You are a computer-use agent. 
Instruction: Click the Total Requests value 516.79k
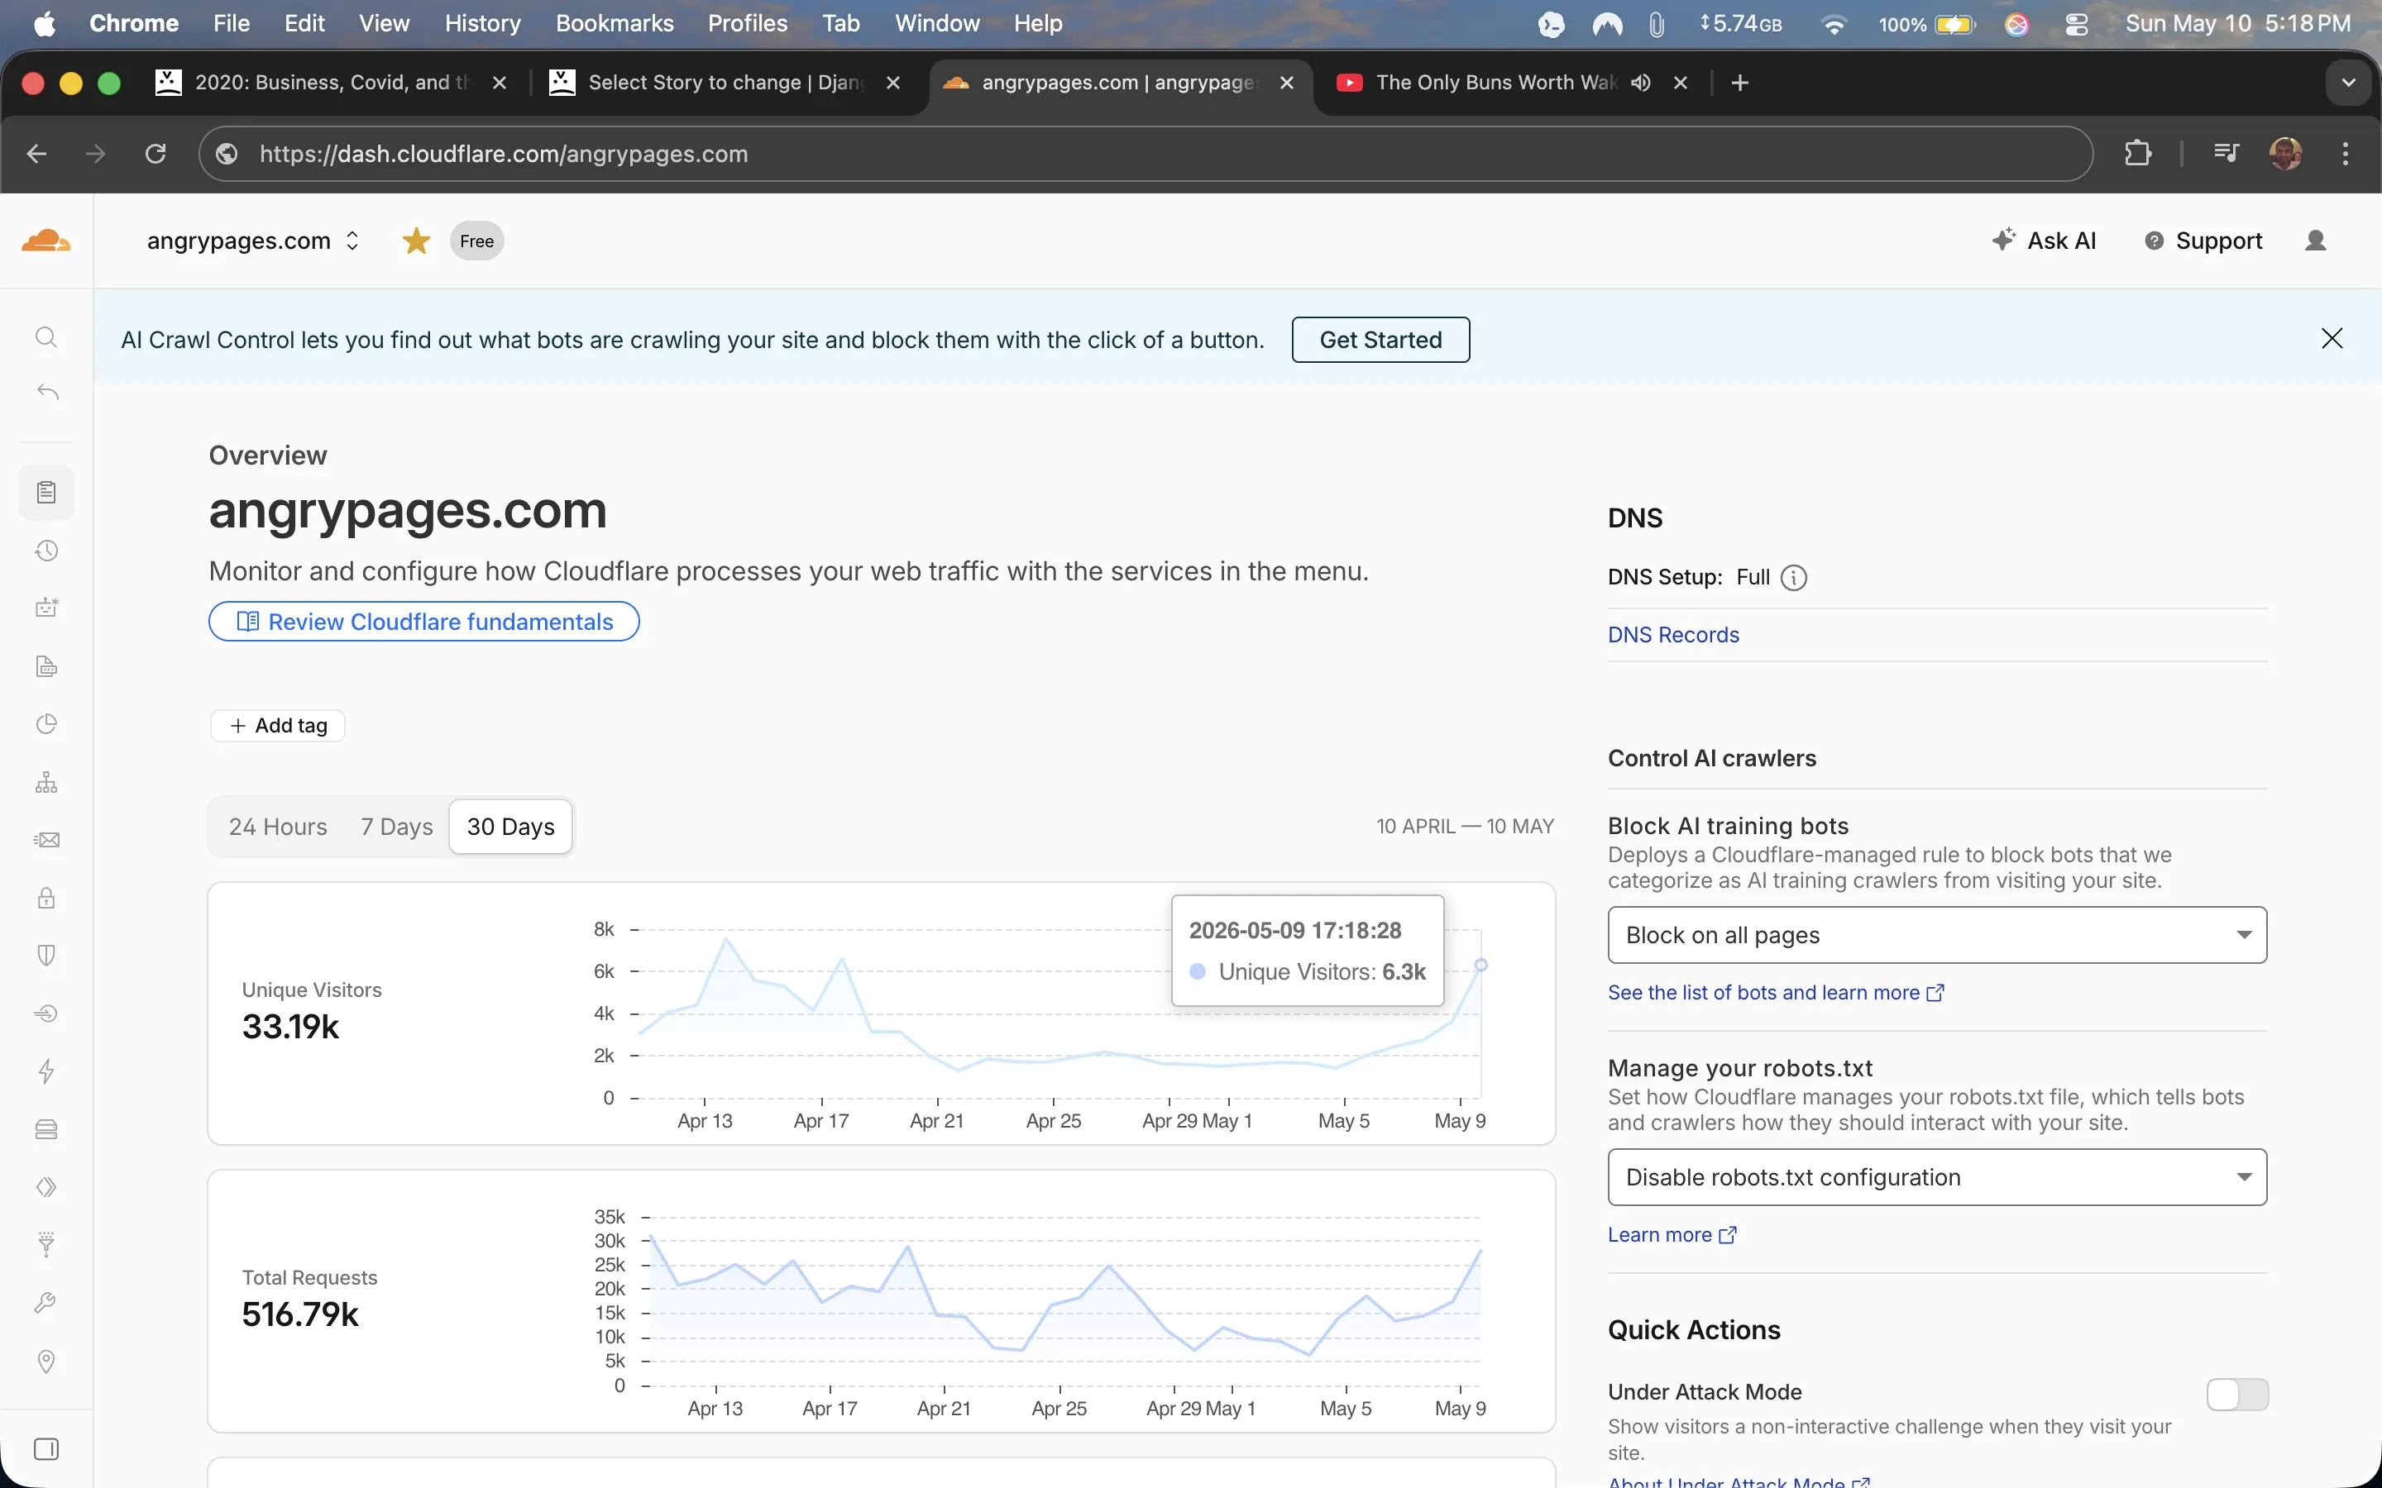click(300, 1314)
